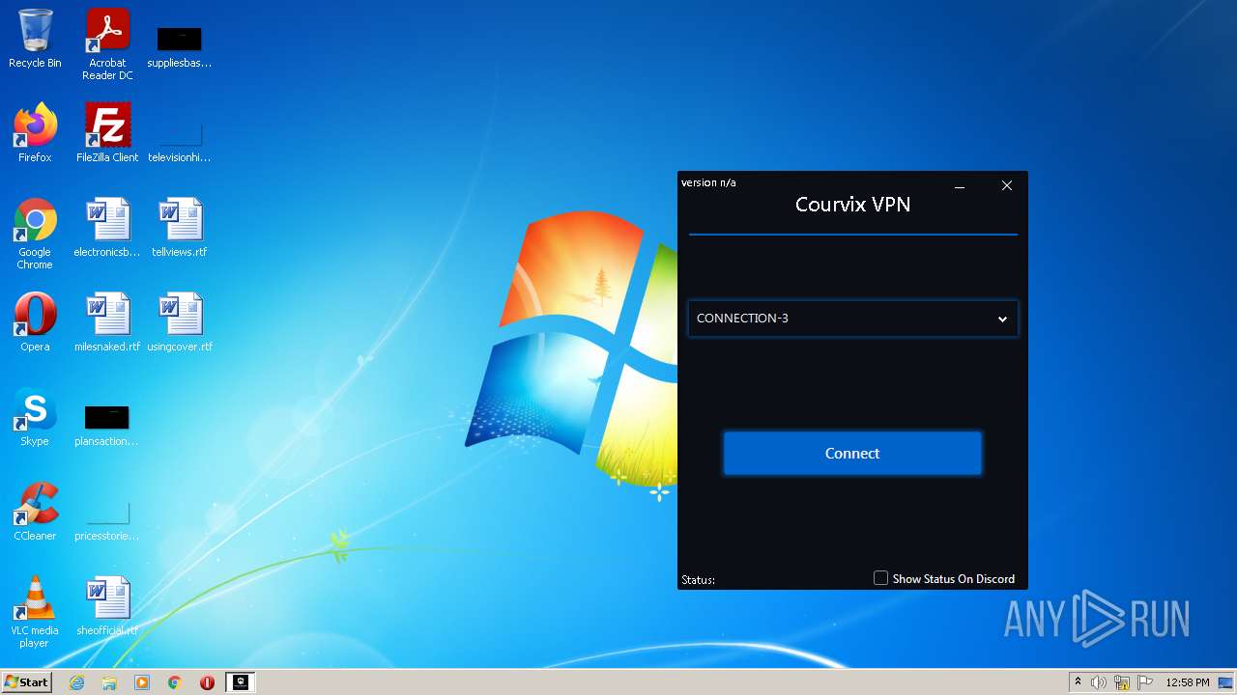Click the Chrome icon in the taskbar
The image size is (1237, 695).
[x=175, y=682]
